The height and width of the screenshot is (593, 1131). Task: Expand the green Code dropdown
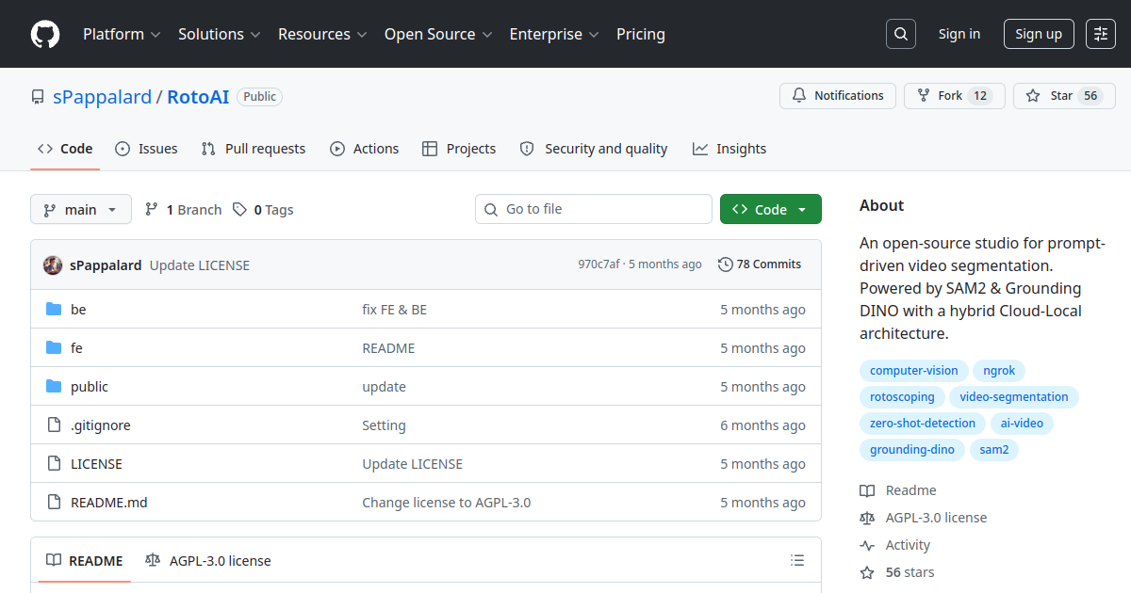coord(771,209)
